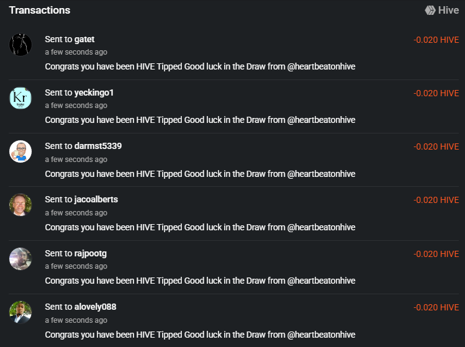Screen dimensions: 465x347
Task: Open yeckingo1's Kr avatar
Action: 20,98
